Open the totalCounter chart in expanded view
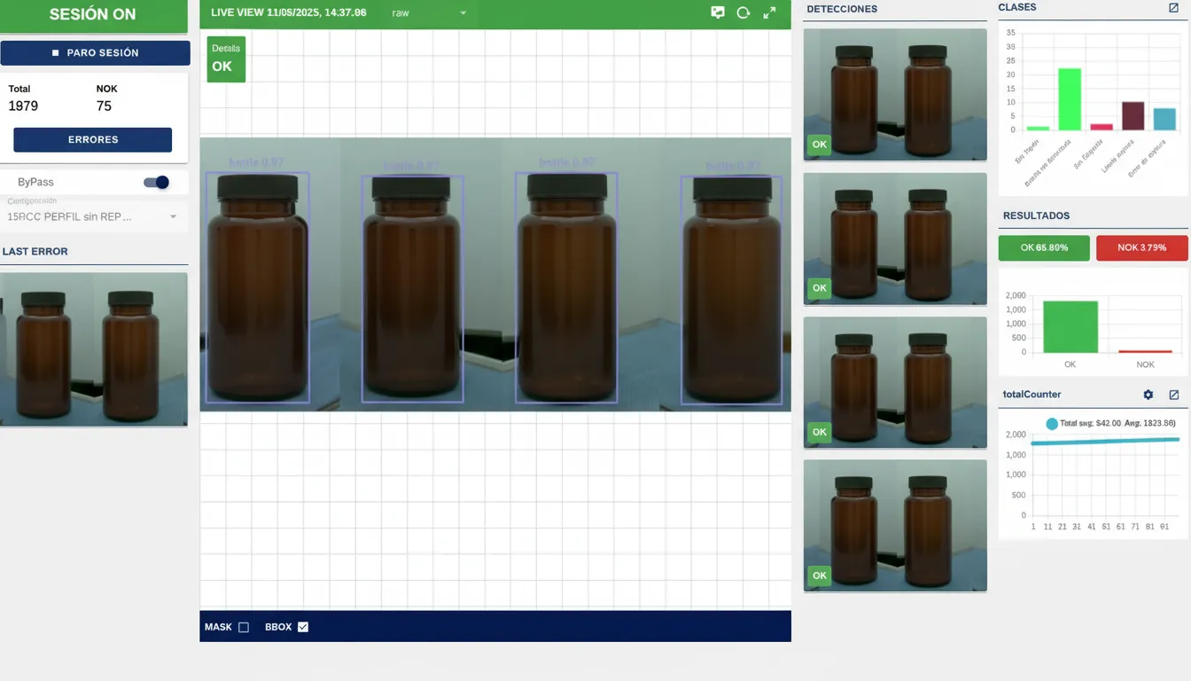This screenshot has height=681, width=1191. [1174, 394]
